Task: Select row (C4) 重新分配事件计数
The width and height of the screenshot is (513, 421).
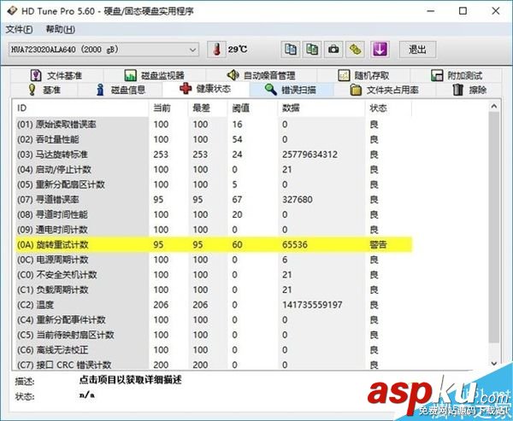Action: point(213,319)
